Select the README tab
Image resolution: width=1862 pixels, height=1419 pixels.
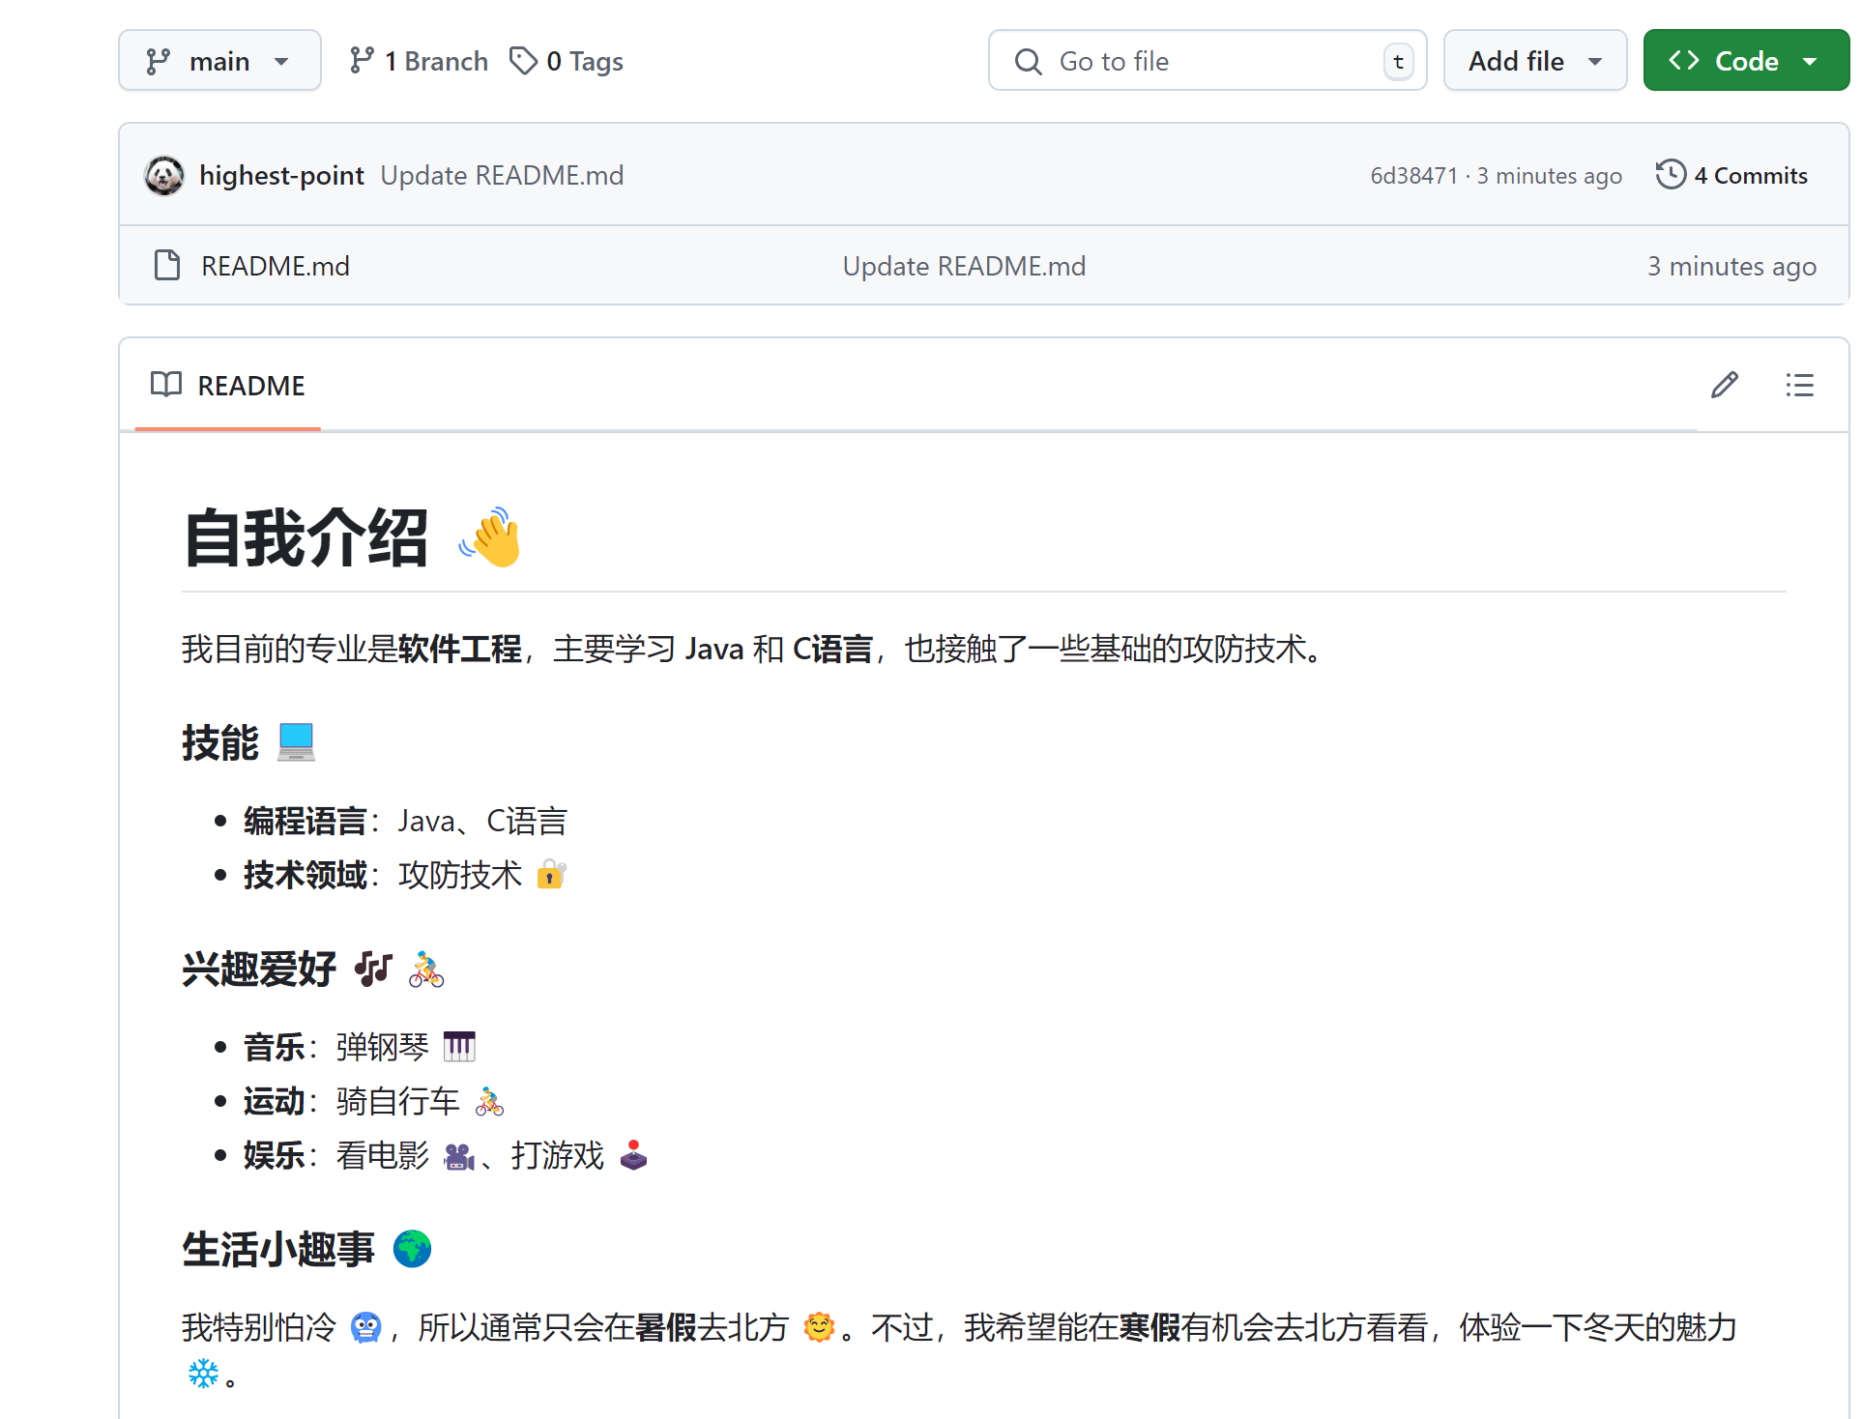[x=229, y=385]
